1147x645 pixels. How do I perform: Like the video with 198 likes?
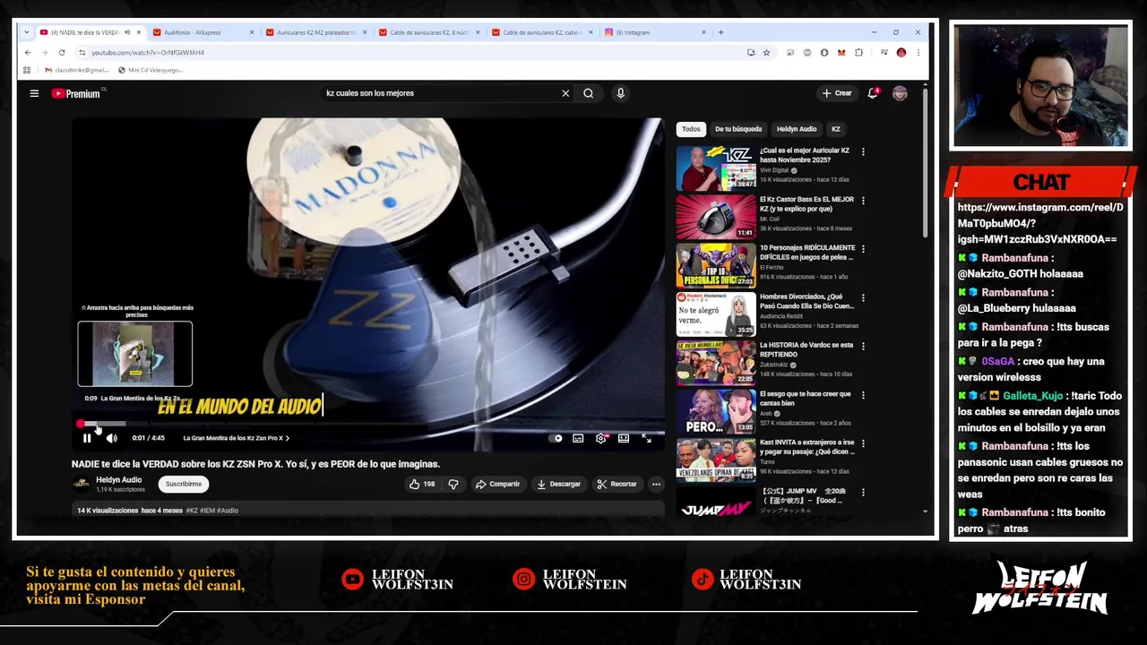tap(422, 484)
